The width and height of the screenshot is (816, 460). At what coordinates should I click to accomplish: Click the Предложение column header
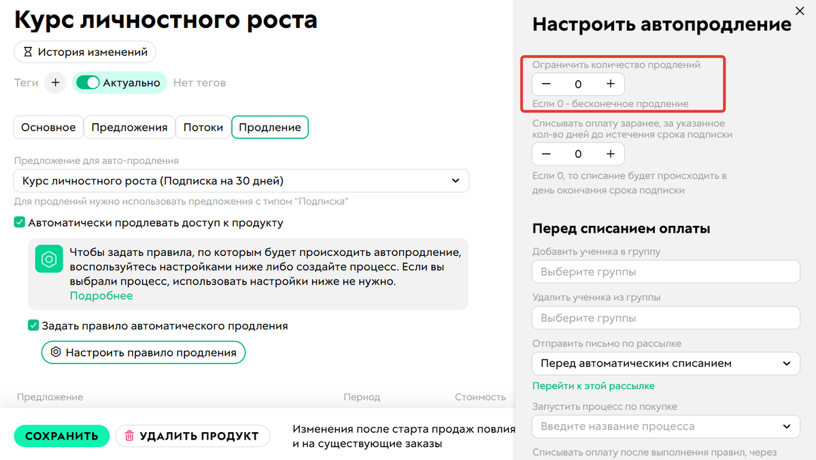(50, 397)
